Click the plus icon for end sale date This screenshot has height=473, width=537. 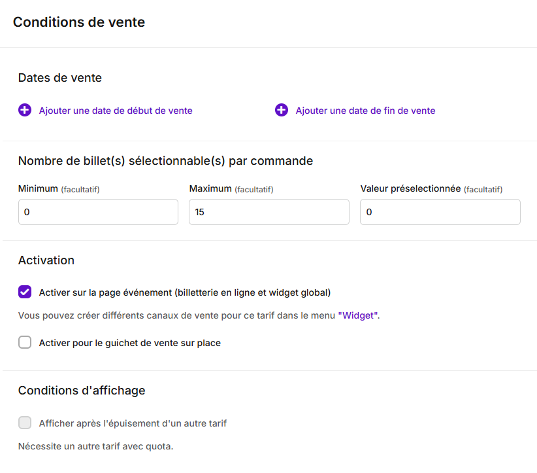click(x=282, y=110)
